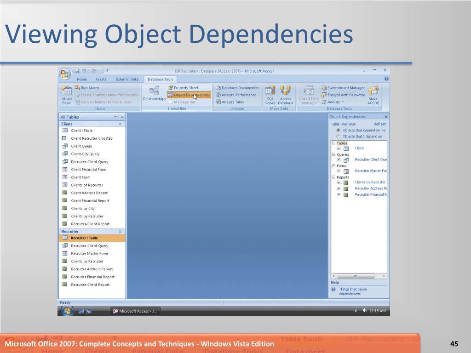Click the SQL Server icon in Move Data
The height and width of the screenshot is (353, 471).
pyautogui.click(x=270, y=94)
